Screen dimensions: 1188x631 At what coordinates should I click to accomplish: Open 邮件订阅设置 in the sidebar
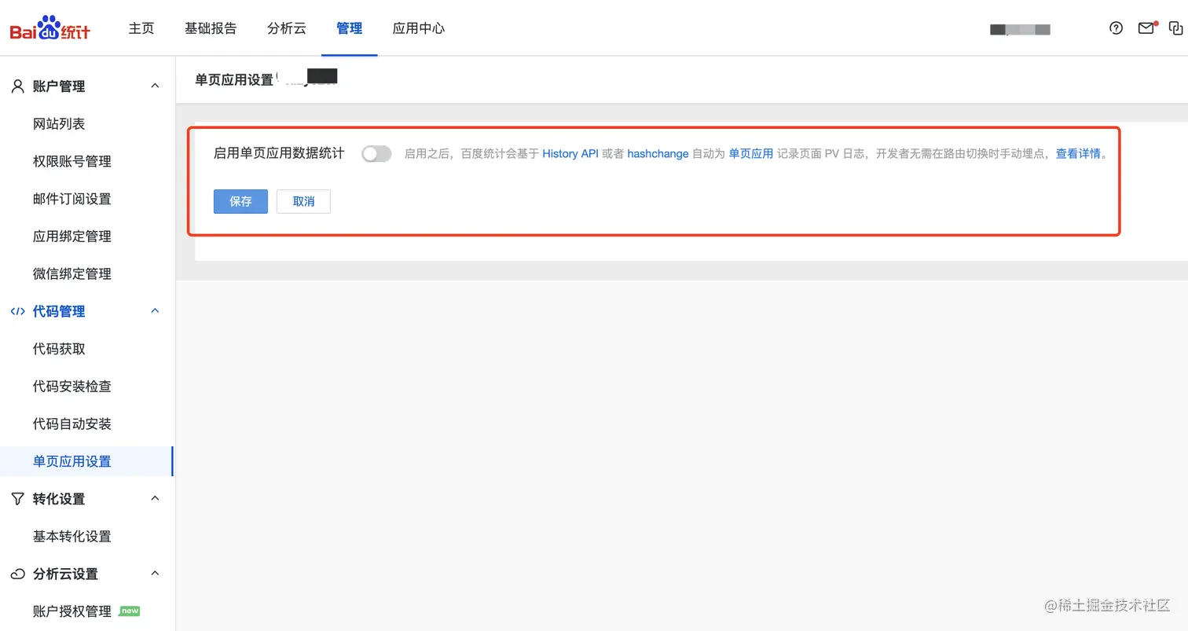click(x=72, y=199)
